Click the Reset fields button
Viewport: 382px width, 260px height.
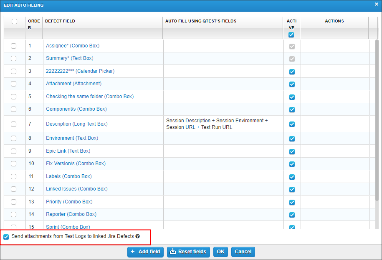click(188, 252)
